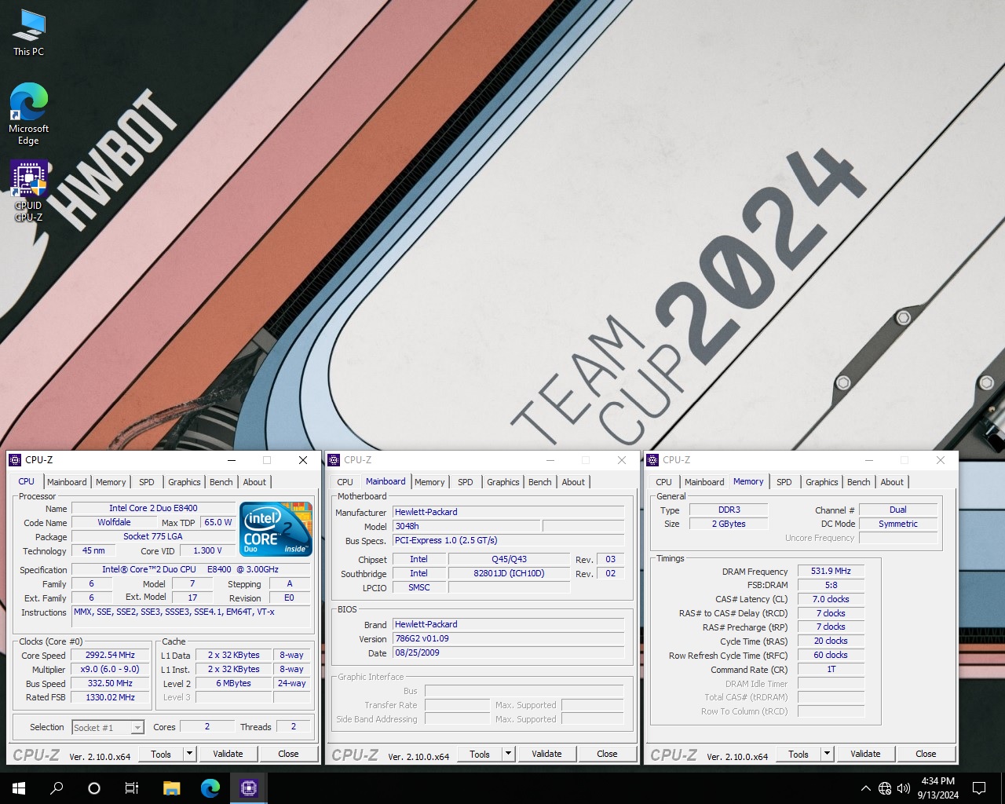
Task: Open Microsoft Edge from the taskbar
Action: (x=210, y=788)
